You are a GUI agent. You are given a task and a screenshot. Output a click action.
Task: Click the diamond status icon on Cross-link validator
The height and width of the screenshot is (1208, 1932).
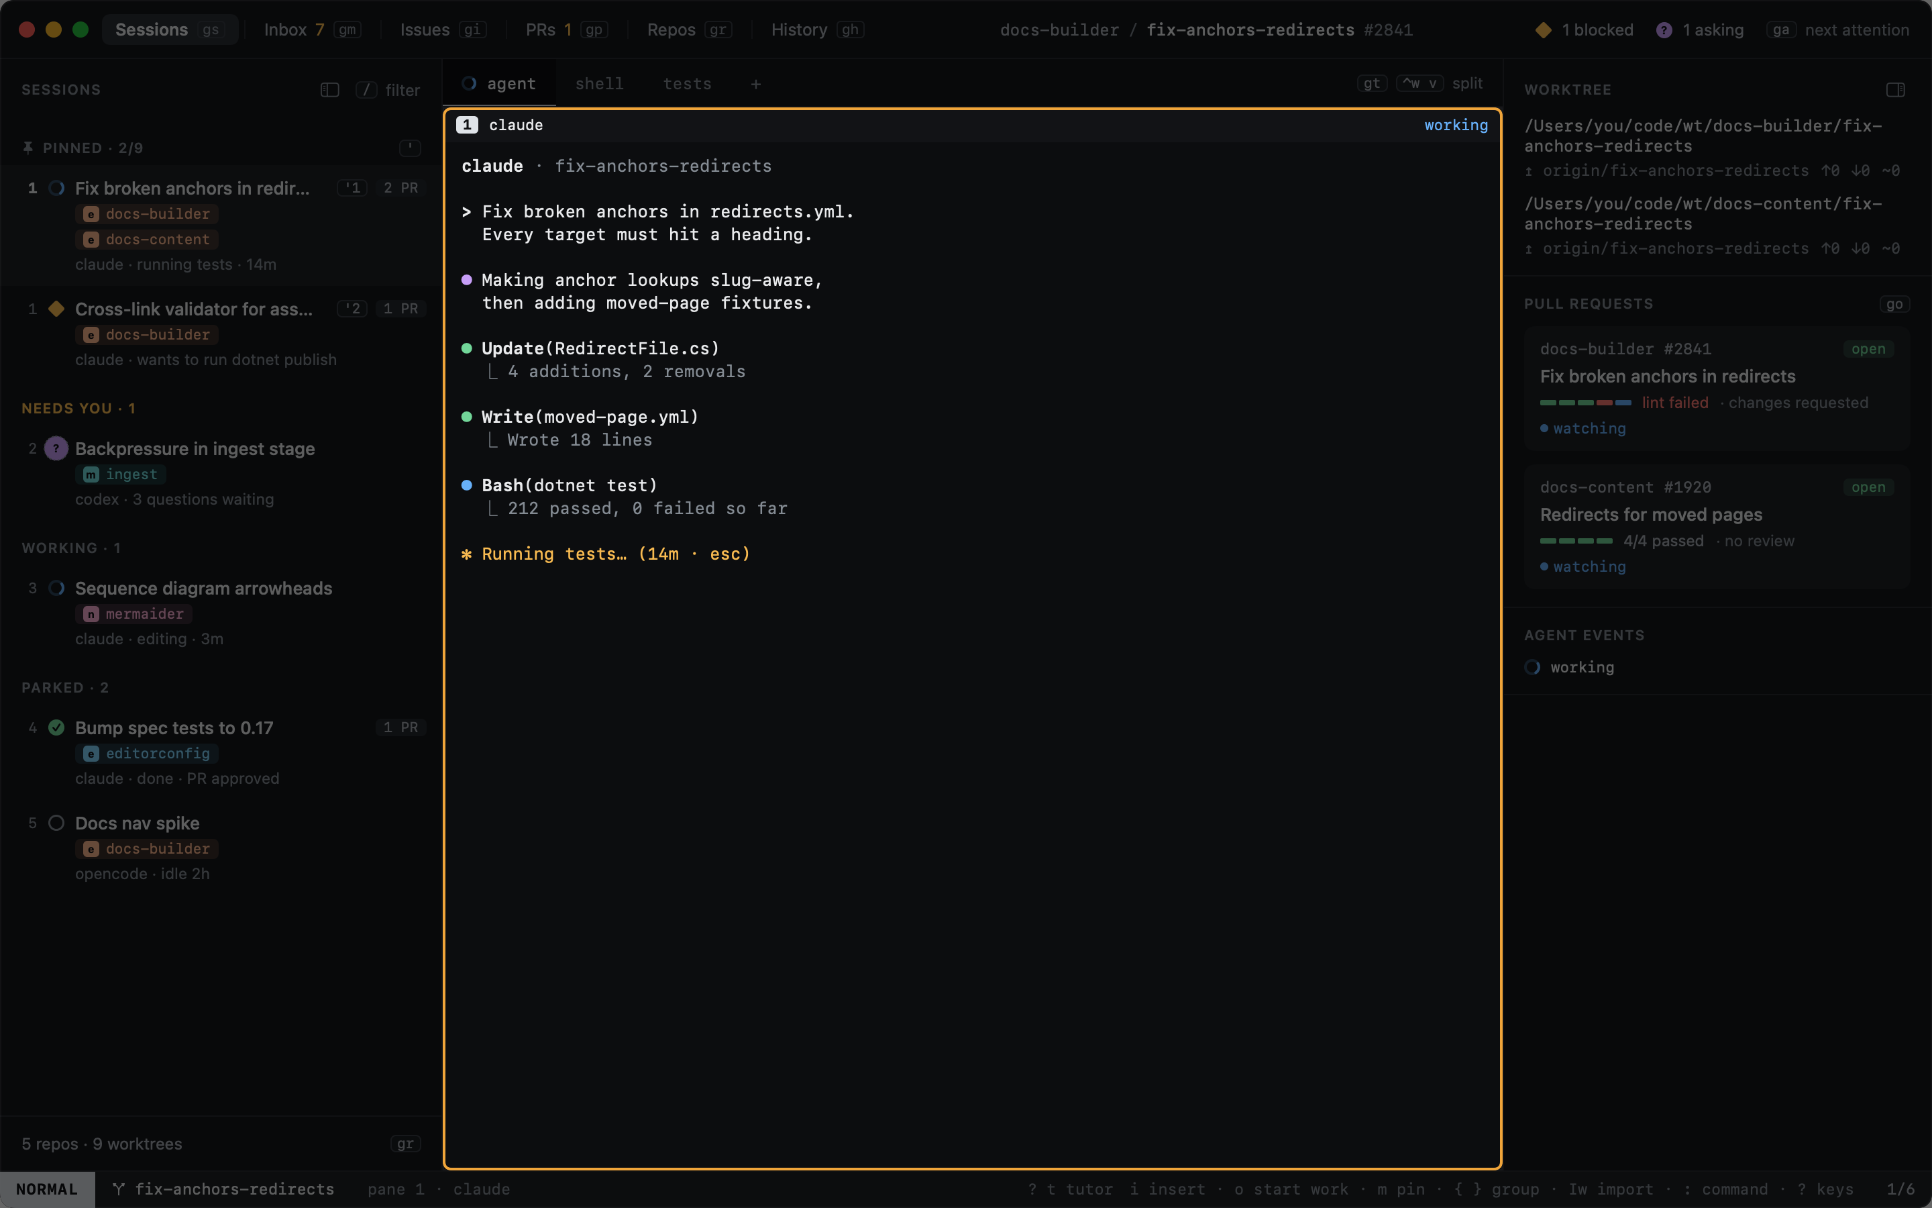(56, 309)
